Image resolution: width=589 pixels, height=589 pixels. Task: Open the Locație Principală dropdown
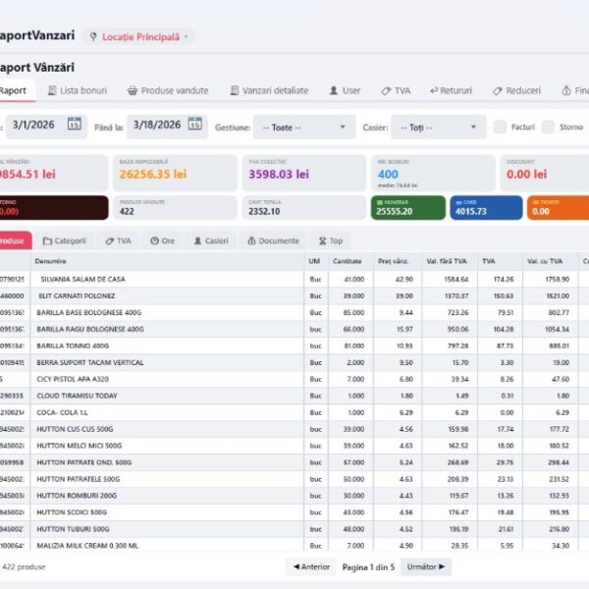[138, 37]
